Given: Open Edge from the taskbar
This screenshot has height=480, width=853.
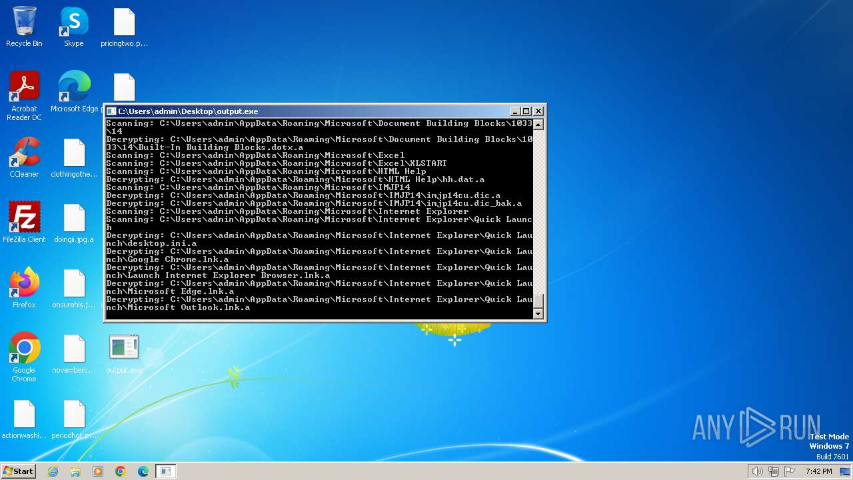Looking at the screenshot, I should click(143, 471).
